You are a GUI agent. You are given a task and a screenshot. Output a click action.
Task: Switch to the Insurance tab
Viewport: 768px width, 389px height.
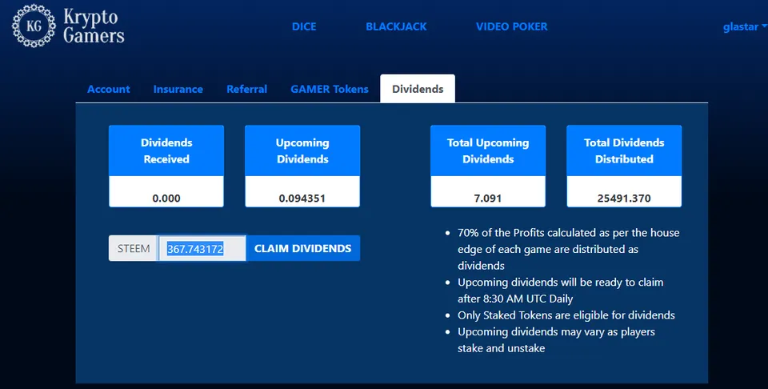(178, 89)
